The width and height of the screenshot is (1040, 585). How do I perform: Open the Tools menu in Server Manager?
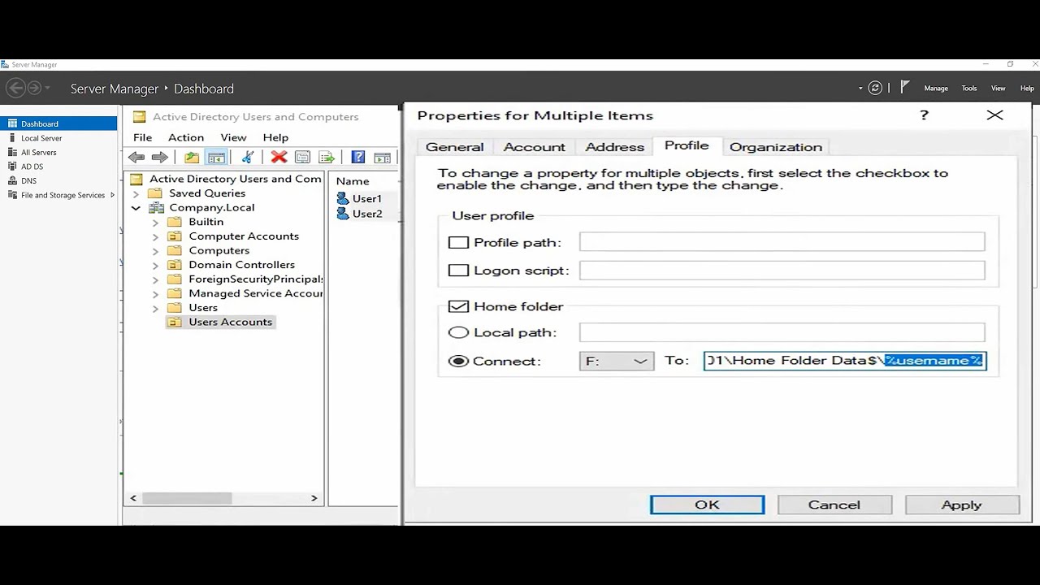coord(969,88)
